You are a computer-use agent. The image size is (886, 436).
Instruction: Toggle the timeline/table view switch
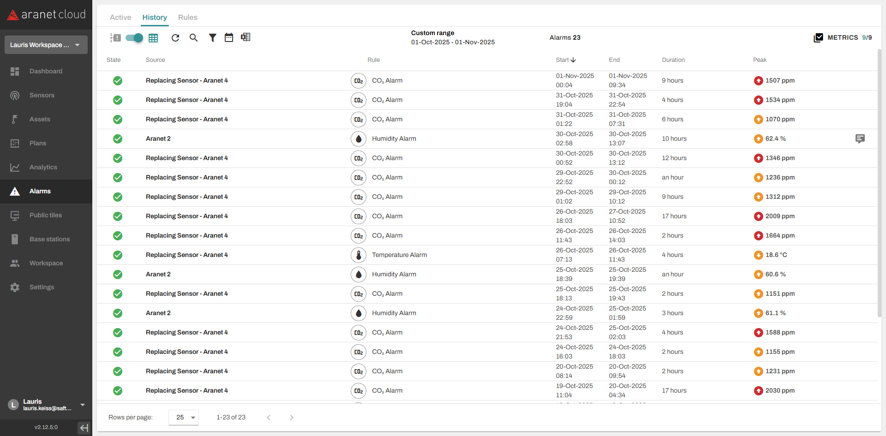134,38
